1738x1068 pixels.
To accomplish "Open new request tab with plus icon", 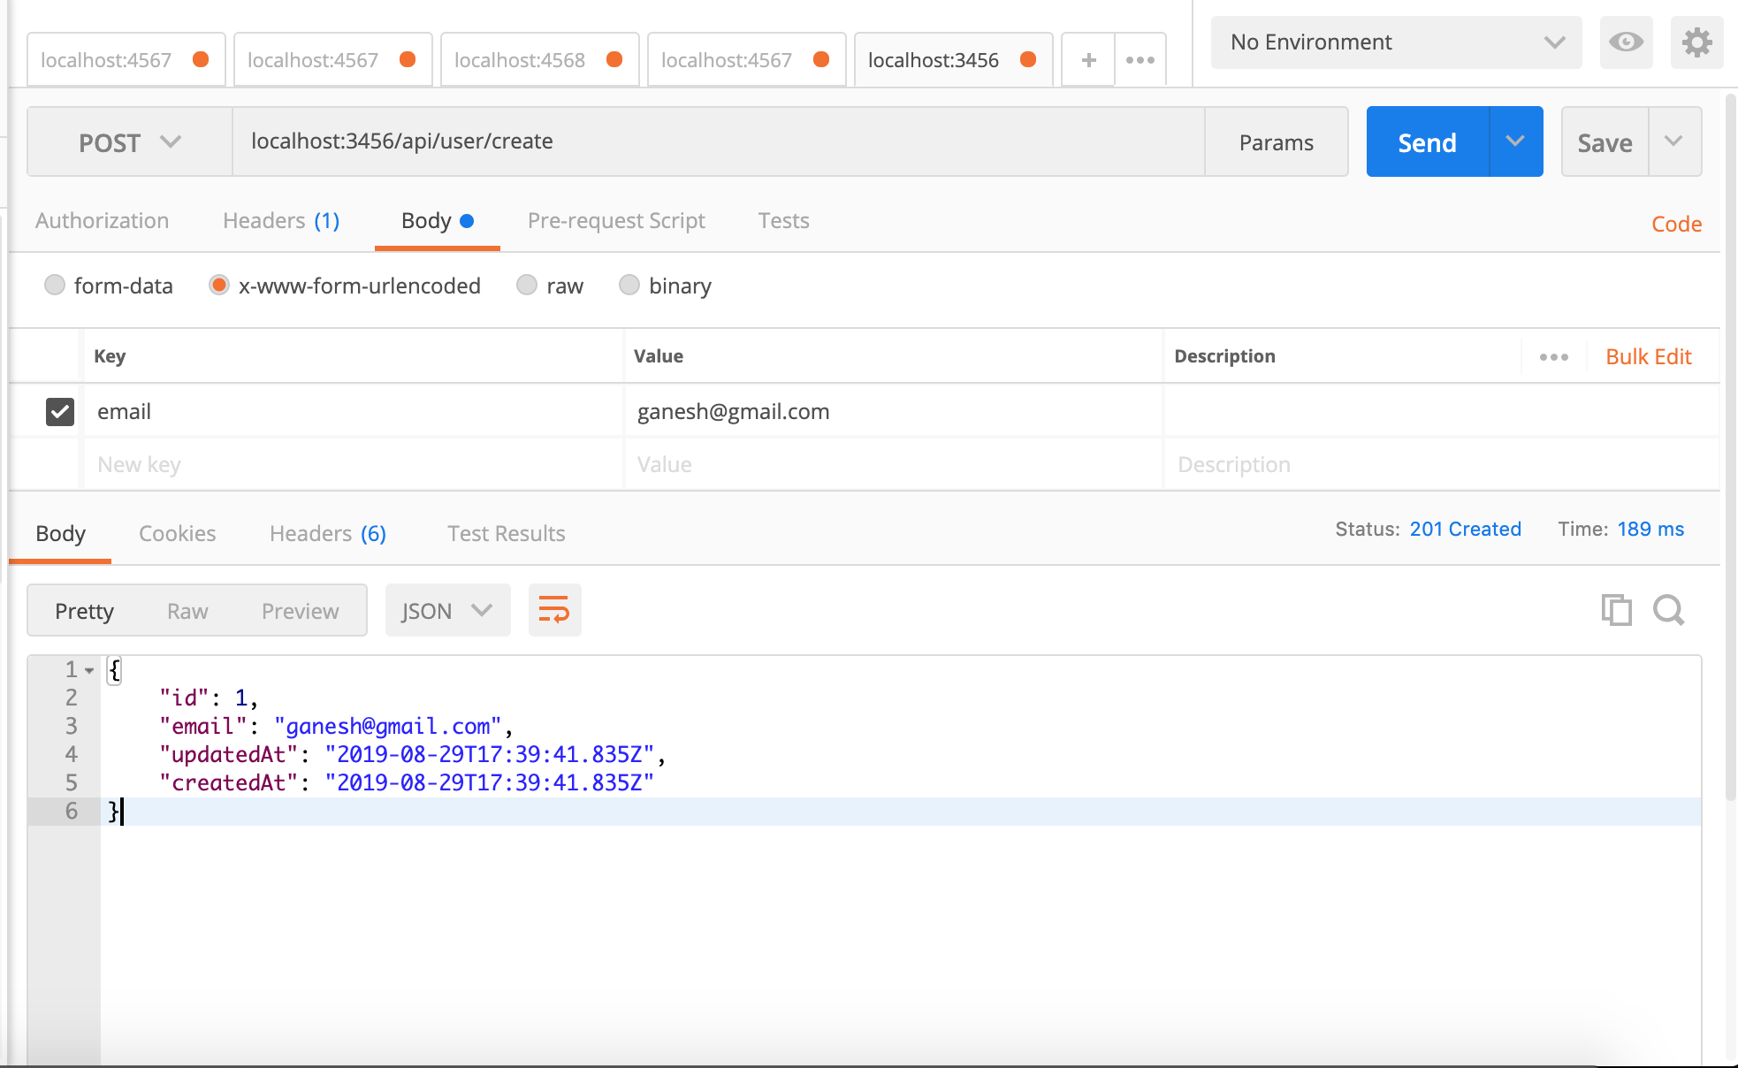I will point(1088,60).
